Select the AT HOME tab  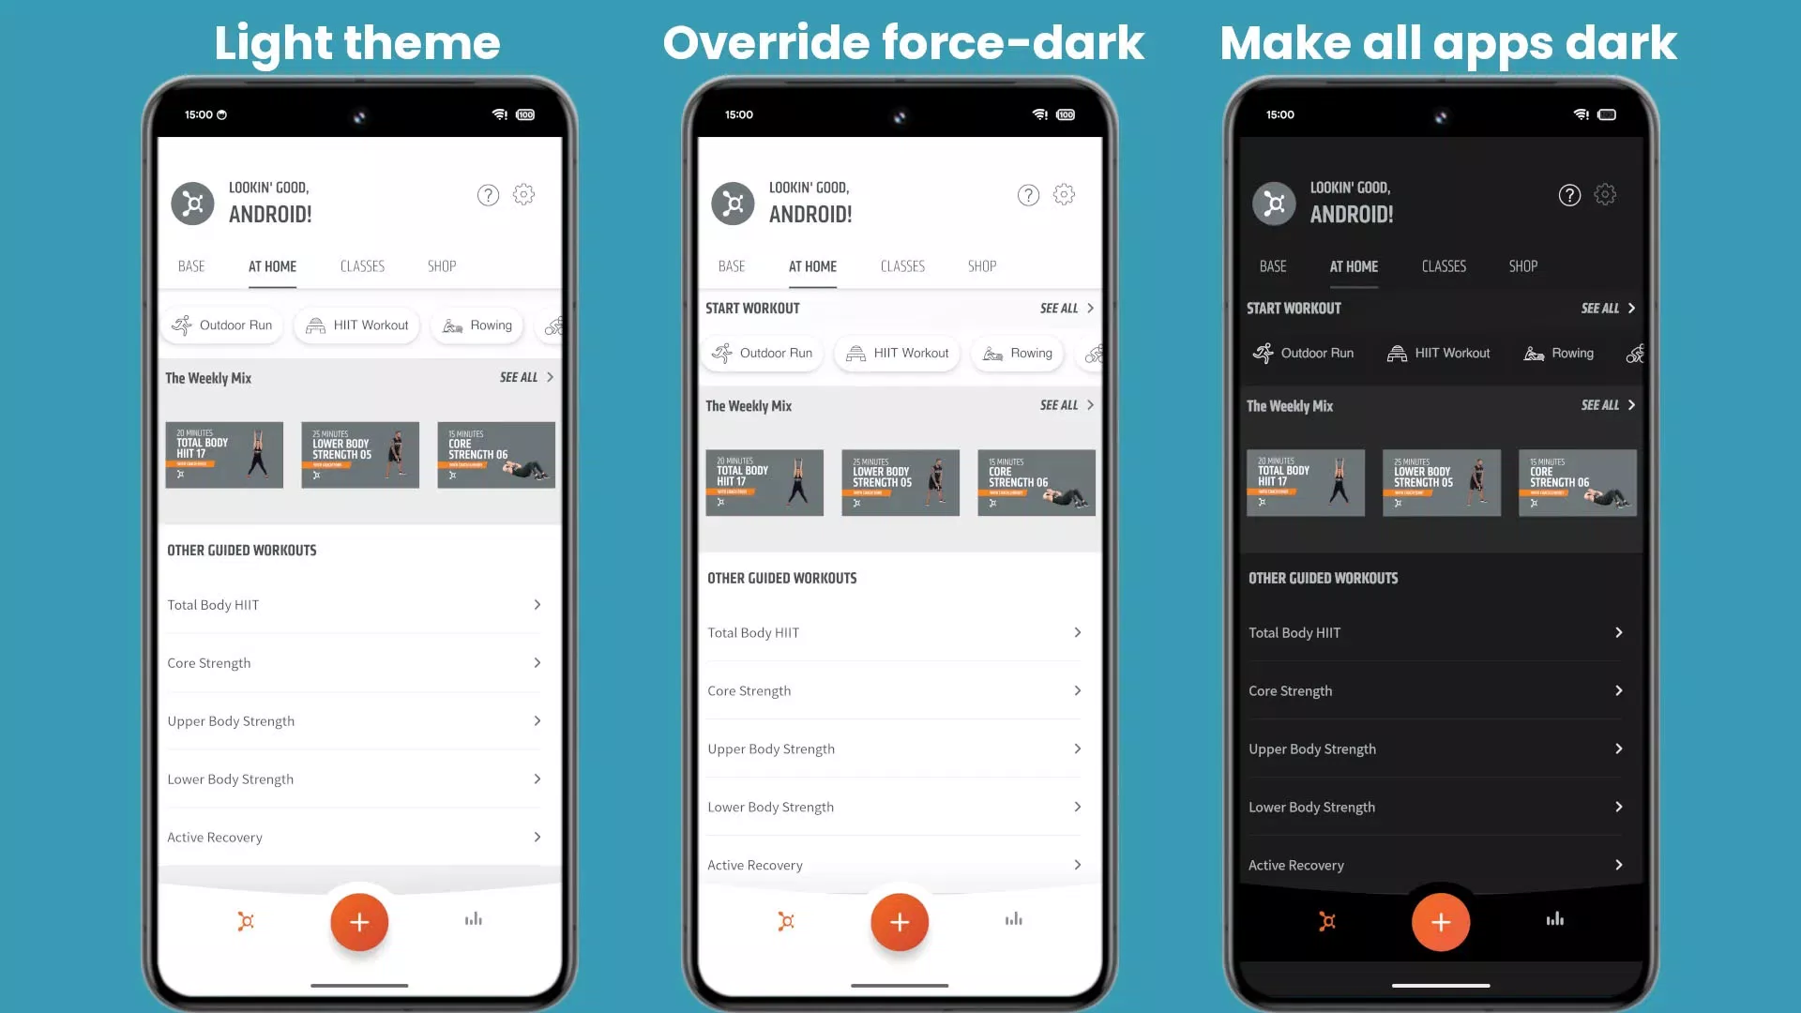[x=272, y=266]
